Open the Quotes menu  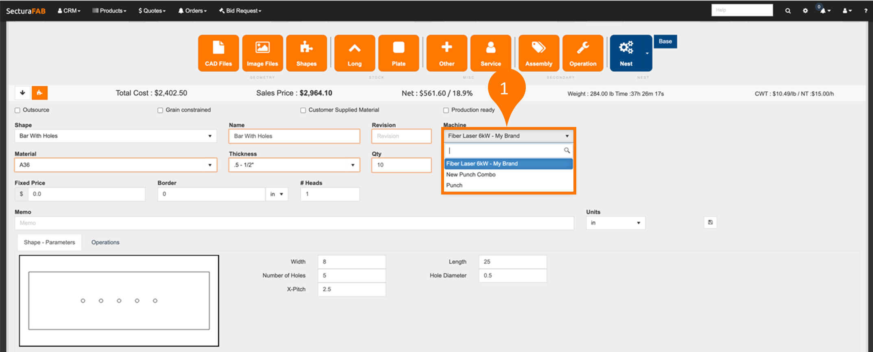[152, 11]
